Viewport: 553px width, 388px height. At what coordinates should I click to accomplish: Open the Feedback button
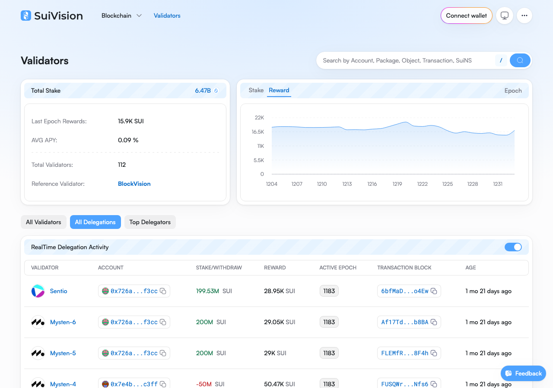tap(523, 373)
